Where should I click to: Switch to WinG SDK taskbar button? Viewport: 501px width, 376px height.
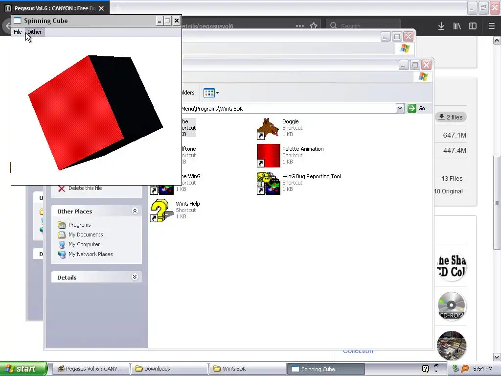248,369
